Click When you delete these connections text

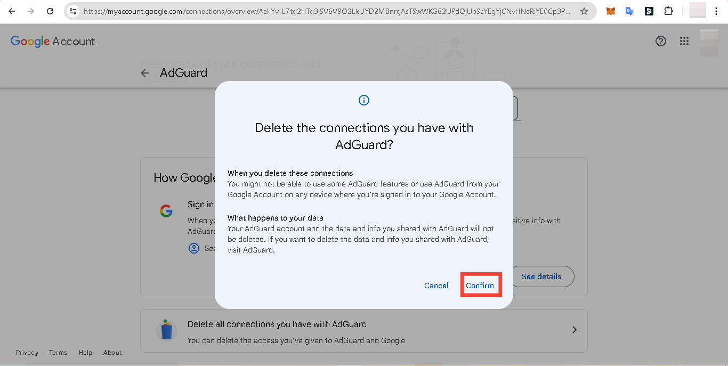point(290,173)
